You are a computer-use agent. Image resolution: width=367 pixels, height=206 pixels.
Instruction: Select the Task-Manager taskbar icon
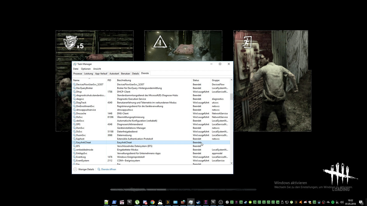[191, 202]
